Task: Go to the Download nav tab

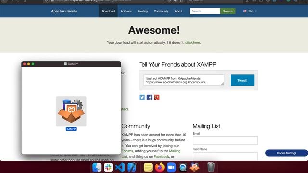Action: click(108, 11)
